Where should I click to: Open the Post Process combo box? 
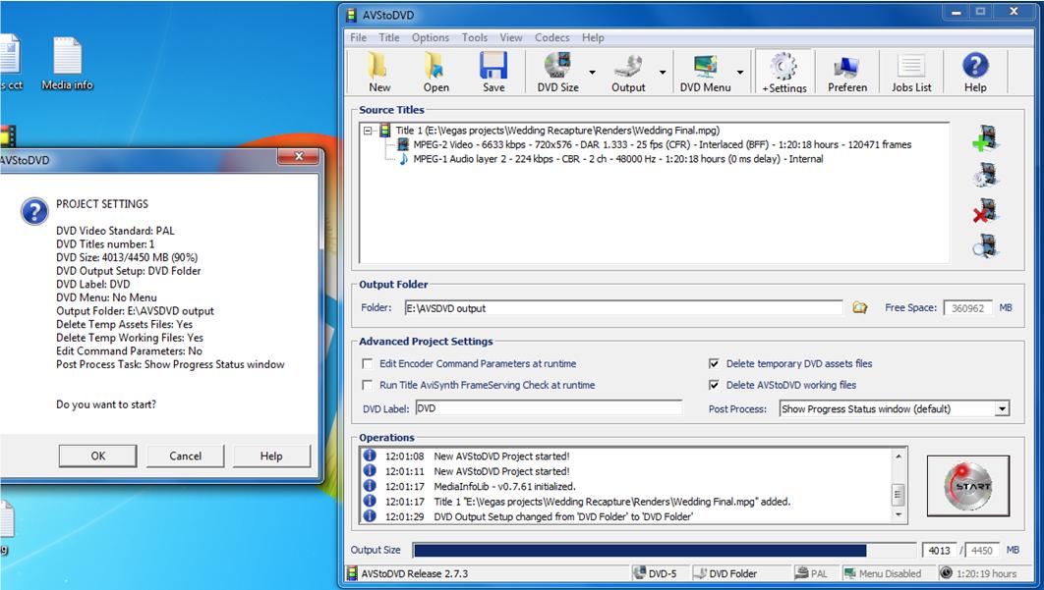895,409
